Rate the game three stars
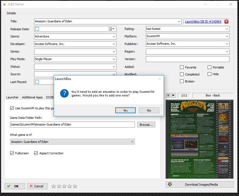The width and height of the screenshot is (239, 196). 64,186
